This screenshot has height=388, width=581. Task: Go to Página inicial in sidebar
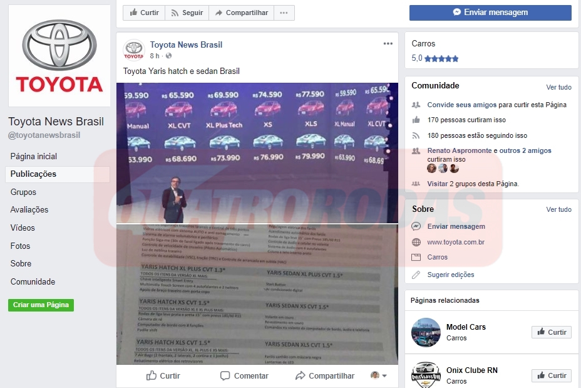(x=34, y=156)
